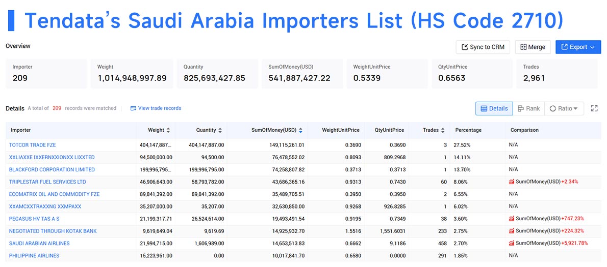Click the +747.23% comparison value
The image size is (607, 267).
point(572,219)
